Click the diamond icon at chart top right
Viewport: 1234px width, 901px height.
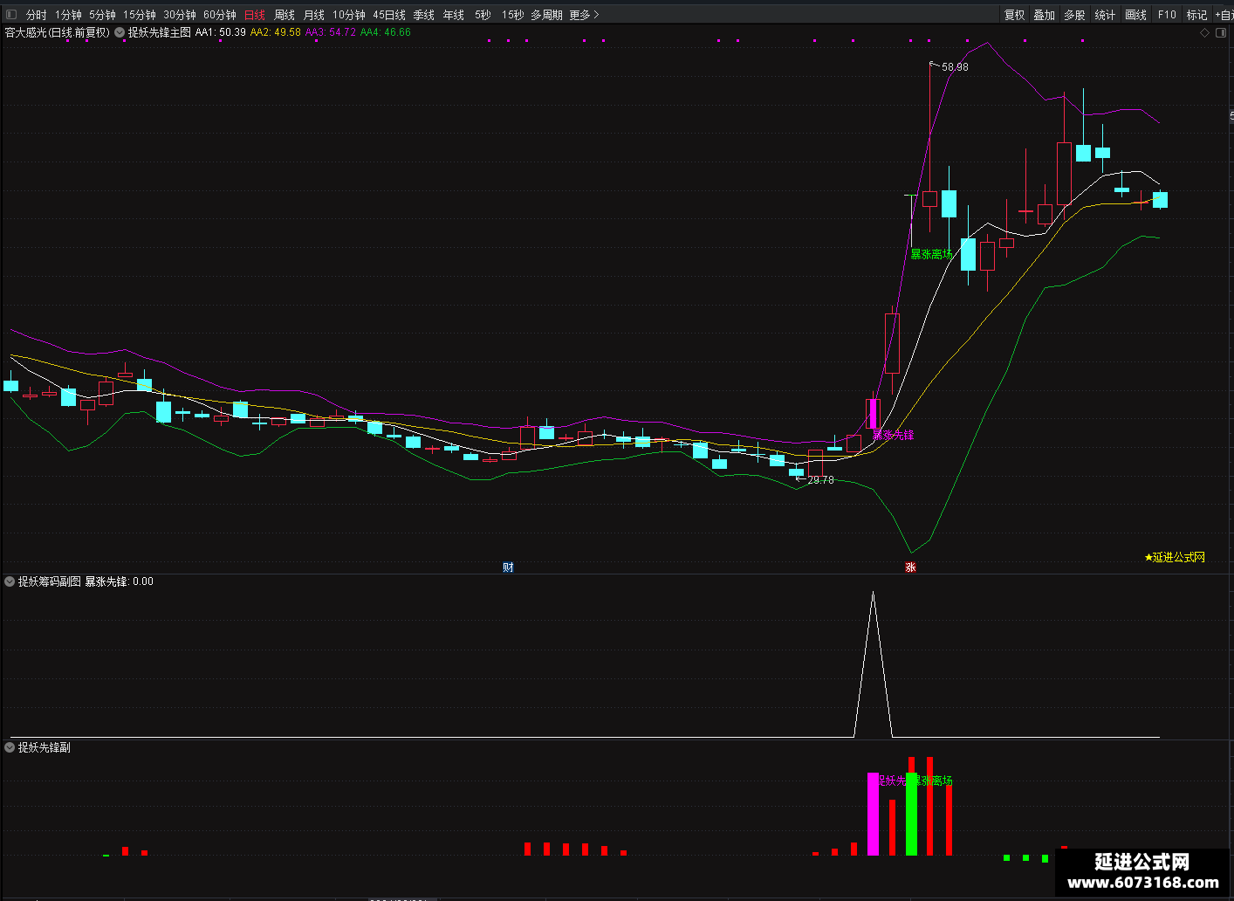click(x=1205, y=32)
